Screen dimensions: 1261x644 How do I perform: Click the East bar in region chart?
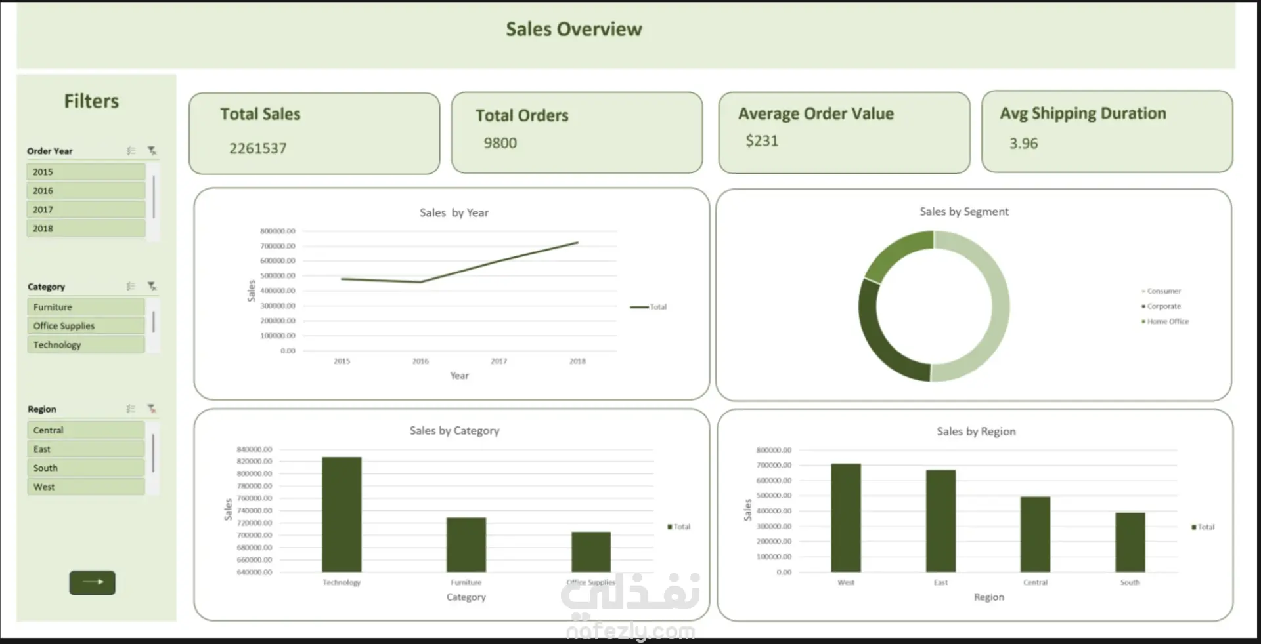[940, 521]
